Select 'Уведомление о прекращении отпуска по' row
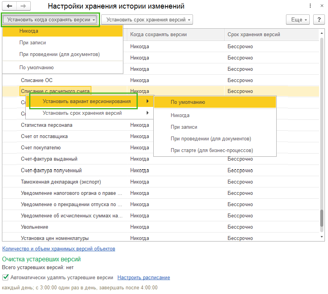Viewport: 328px width, 294px height. 161,204
